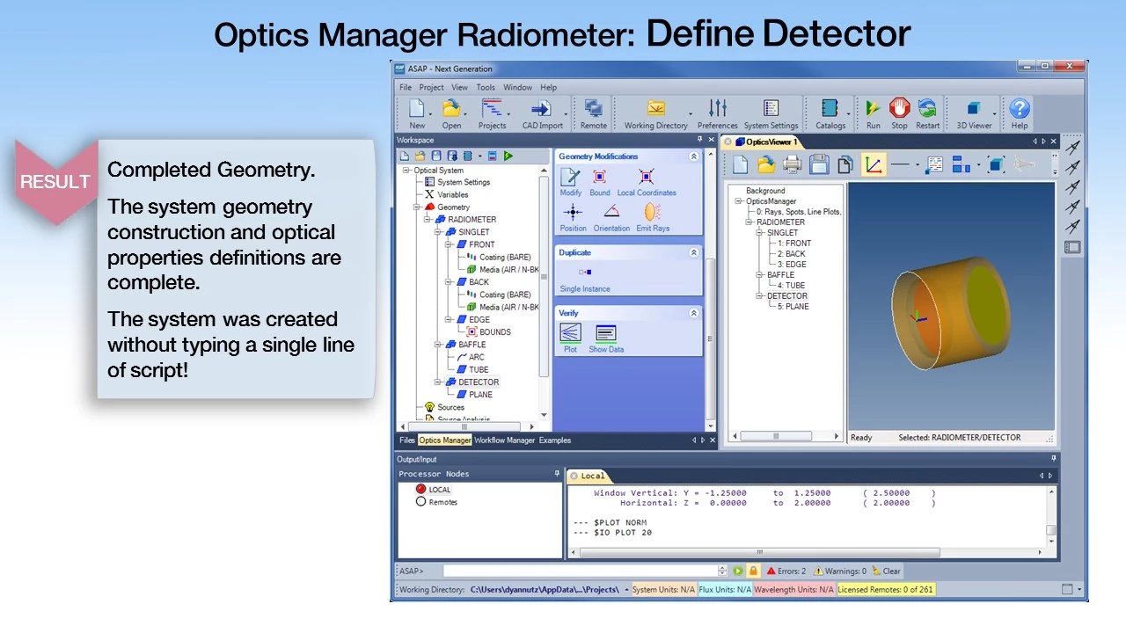Toggle the lock icon beside command input
1126x633 pixels.
[x=753, y=571]
